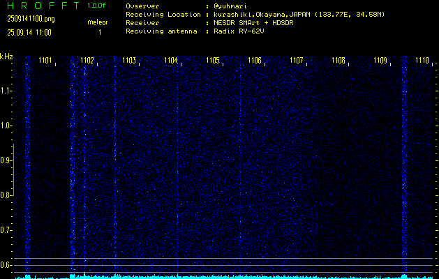Click the 1.0 kHz axis label
The height and width of the screenshot is (279, 439).
pyautogui.click(x=5, y=126)
